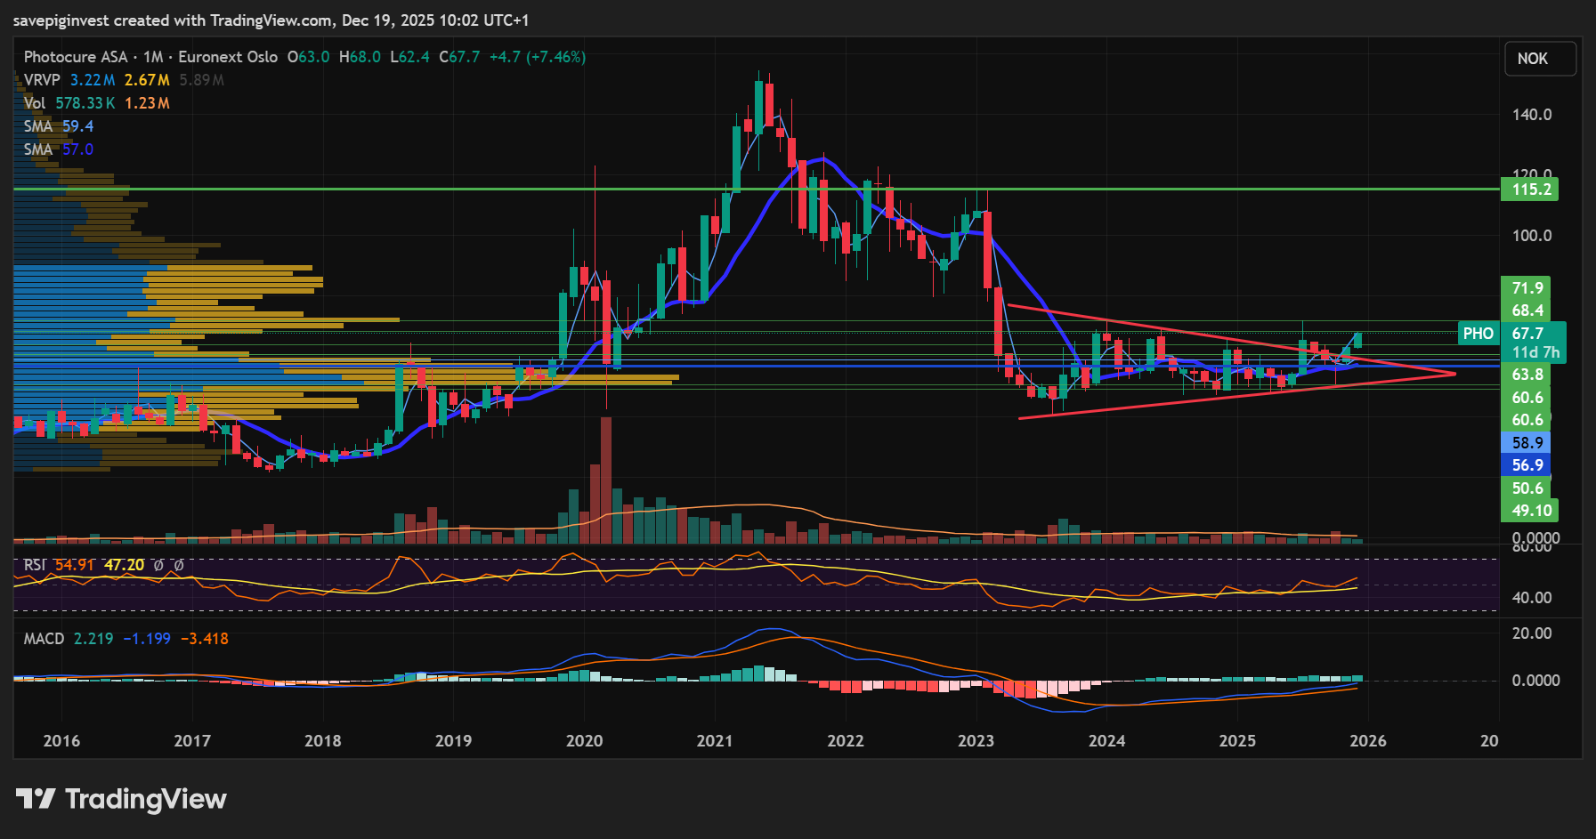Select the 49.10 price level label
Image resolution: width=1596 pixels, height=839 pixels.
pyautogui.click(x=1530, y=511)
